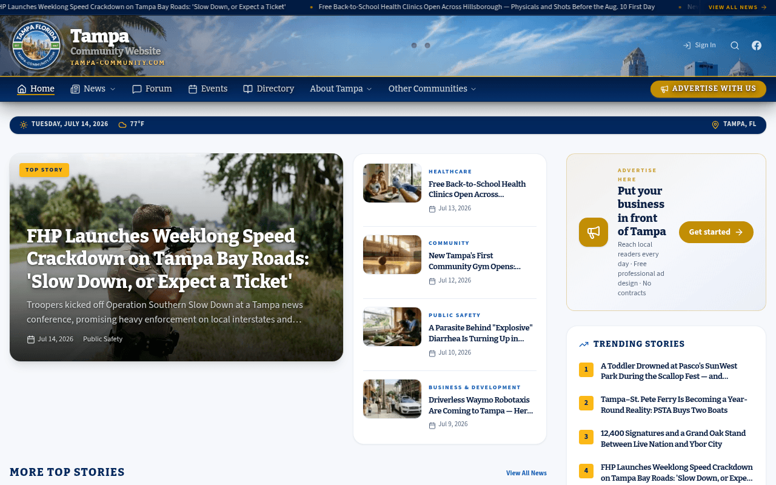The width and height of the screenshot is (776, 485).
Task: Click the Tampa Florida circular logo
Action: click(x=36, y=45)
